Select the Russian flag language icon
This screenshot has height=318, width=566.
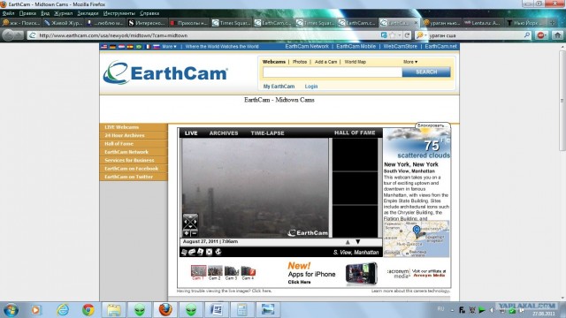[156, 47]
